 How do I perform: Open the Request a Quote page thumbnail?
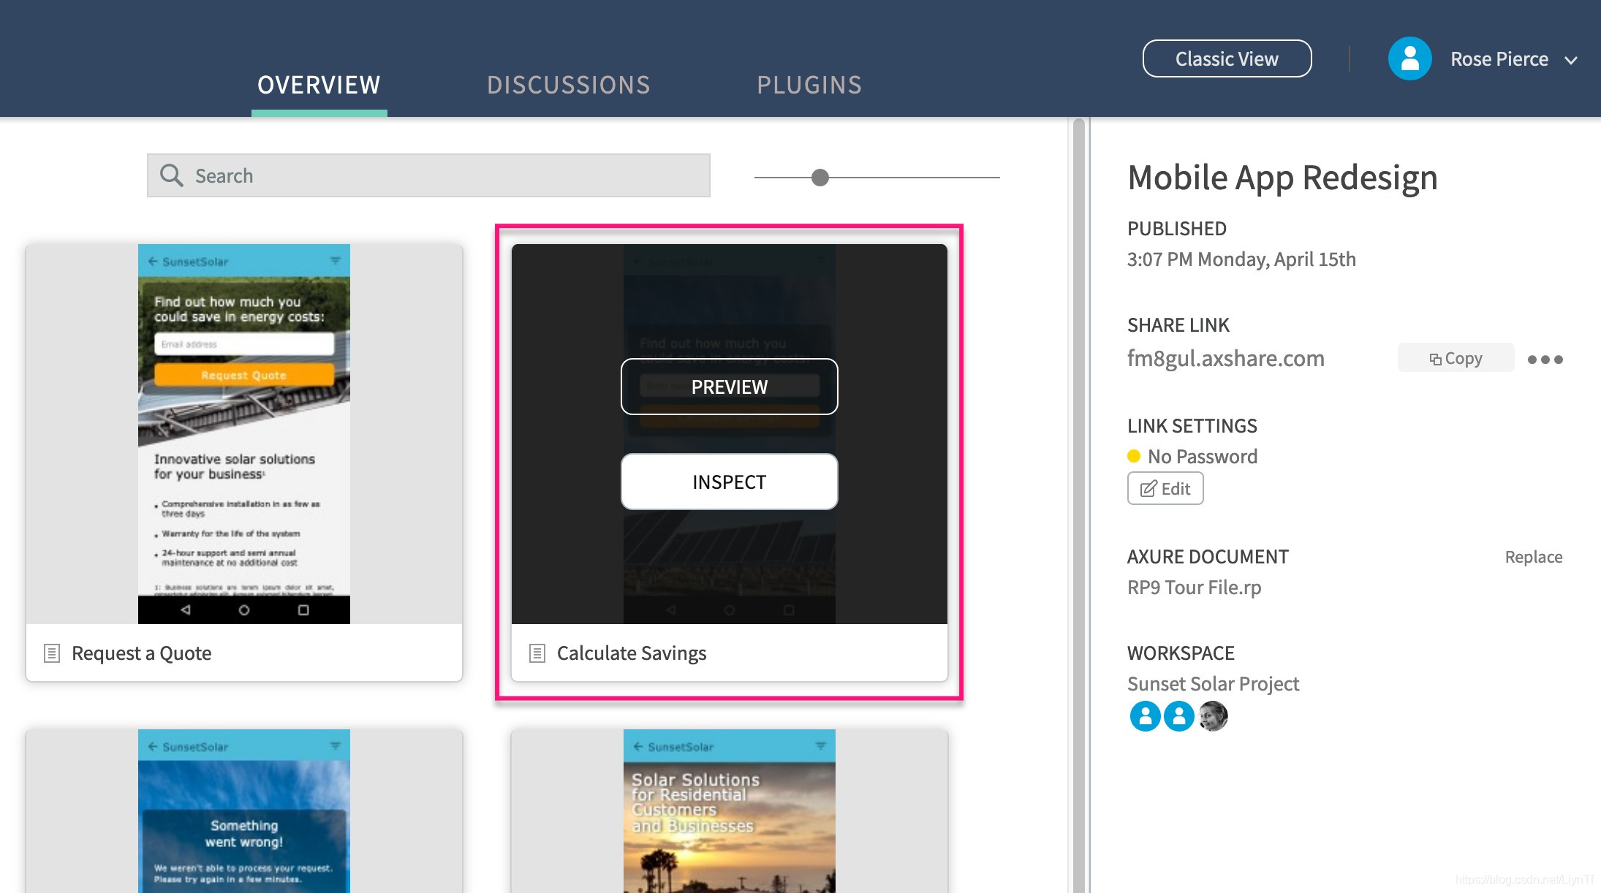[244, 433]
